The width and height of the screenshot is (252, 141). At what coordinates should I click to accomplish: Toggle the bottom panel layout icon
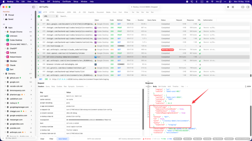[x=243, y=7]
